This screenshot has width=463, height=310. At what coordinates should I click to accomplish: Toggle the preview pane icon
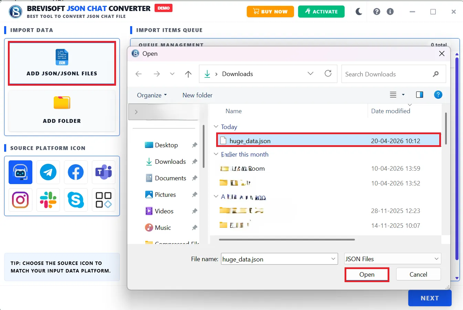click(x=420, y=95)
